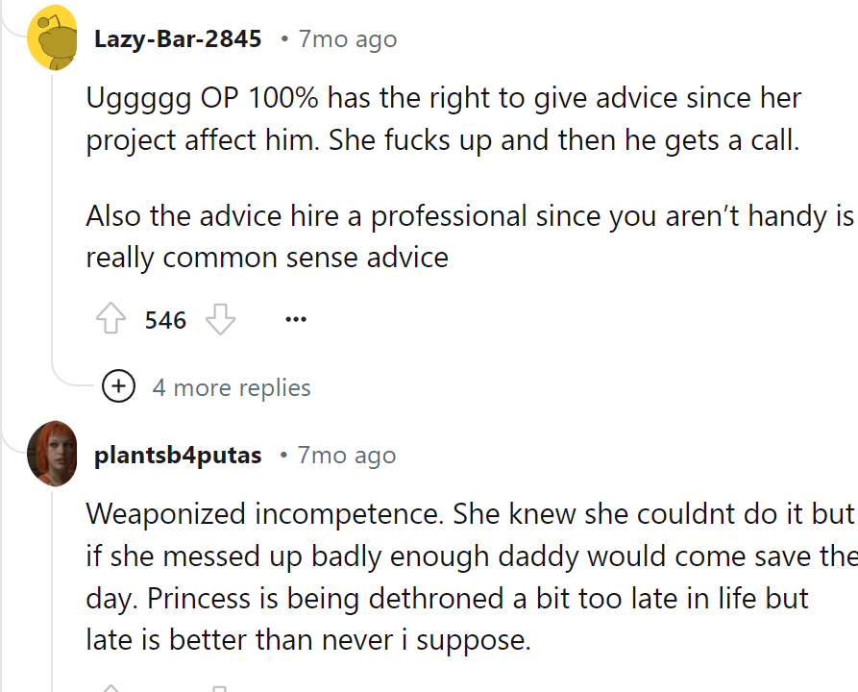Open Lazy-Bar-2845's profile

177,39
